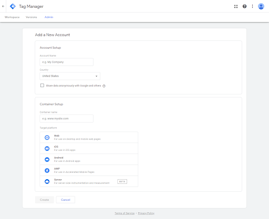The height and width of the screenshot is (219, 269).
Task: Open the user account avatar
Action: pyautogui.click(x=261, y=6)
